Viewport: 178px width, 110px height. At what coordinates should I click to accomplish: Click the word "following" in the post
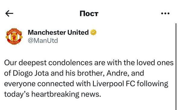coord(152,84)
